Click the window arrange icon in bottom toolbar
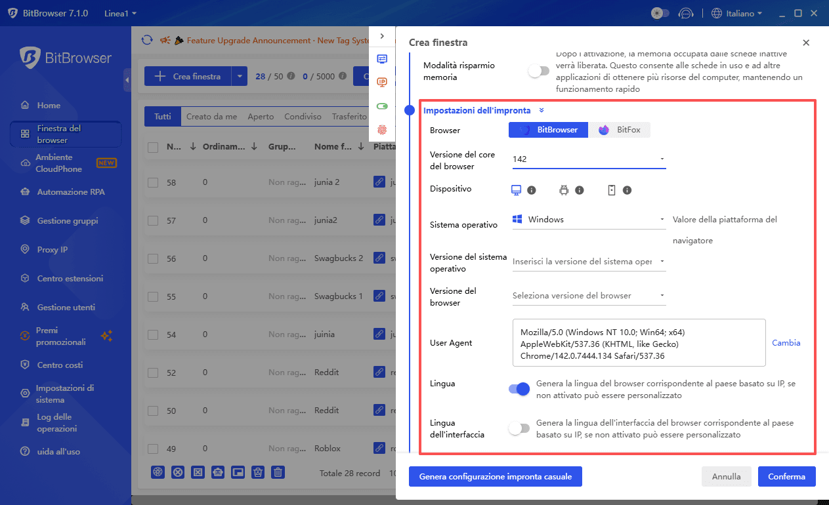 [x=238, y=472]
